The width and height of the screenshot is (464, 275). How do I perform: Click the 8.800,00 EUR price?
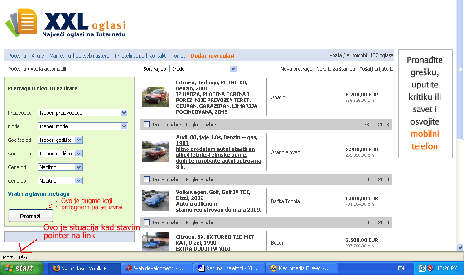coord(362,198)
